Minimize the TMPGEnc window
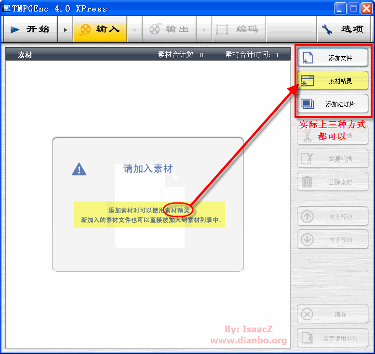Screen dimensions: 375x354 point(340,9)
